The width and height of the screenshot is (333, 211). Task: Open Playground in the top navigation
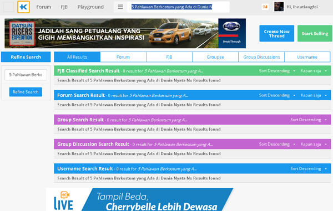(90, 7)
